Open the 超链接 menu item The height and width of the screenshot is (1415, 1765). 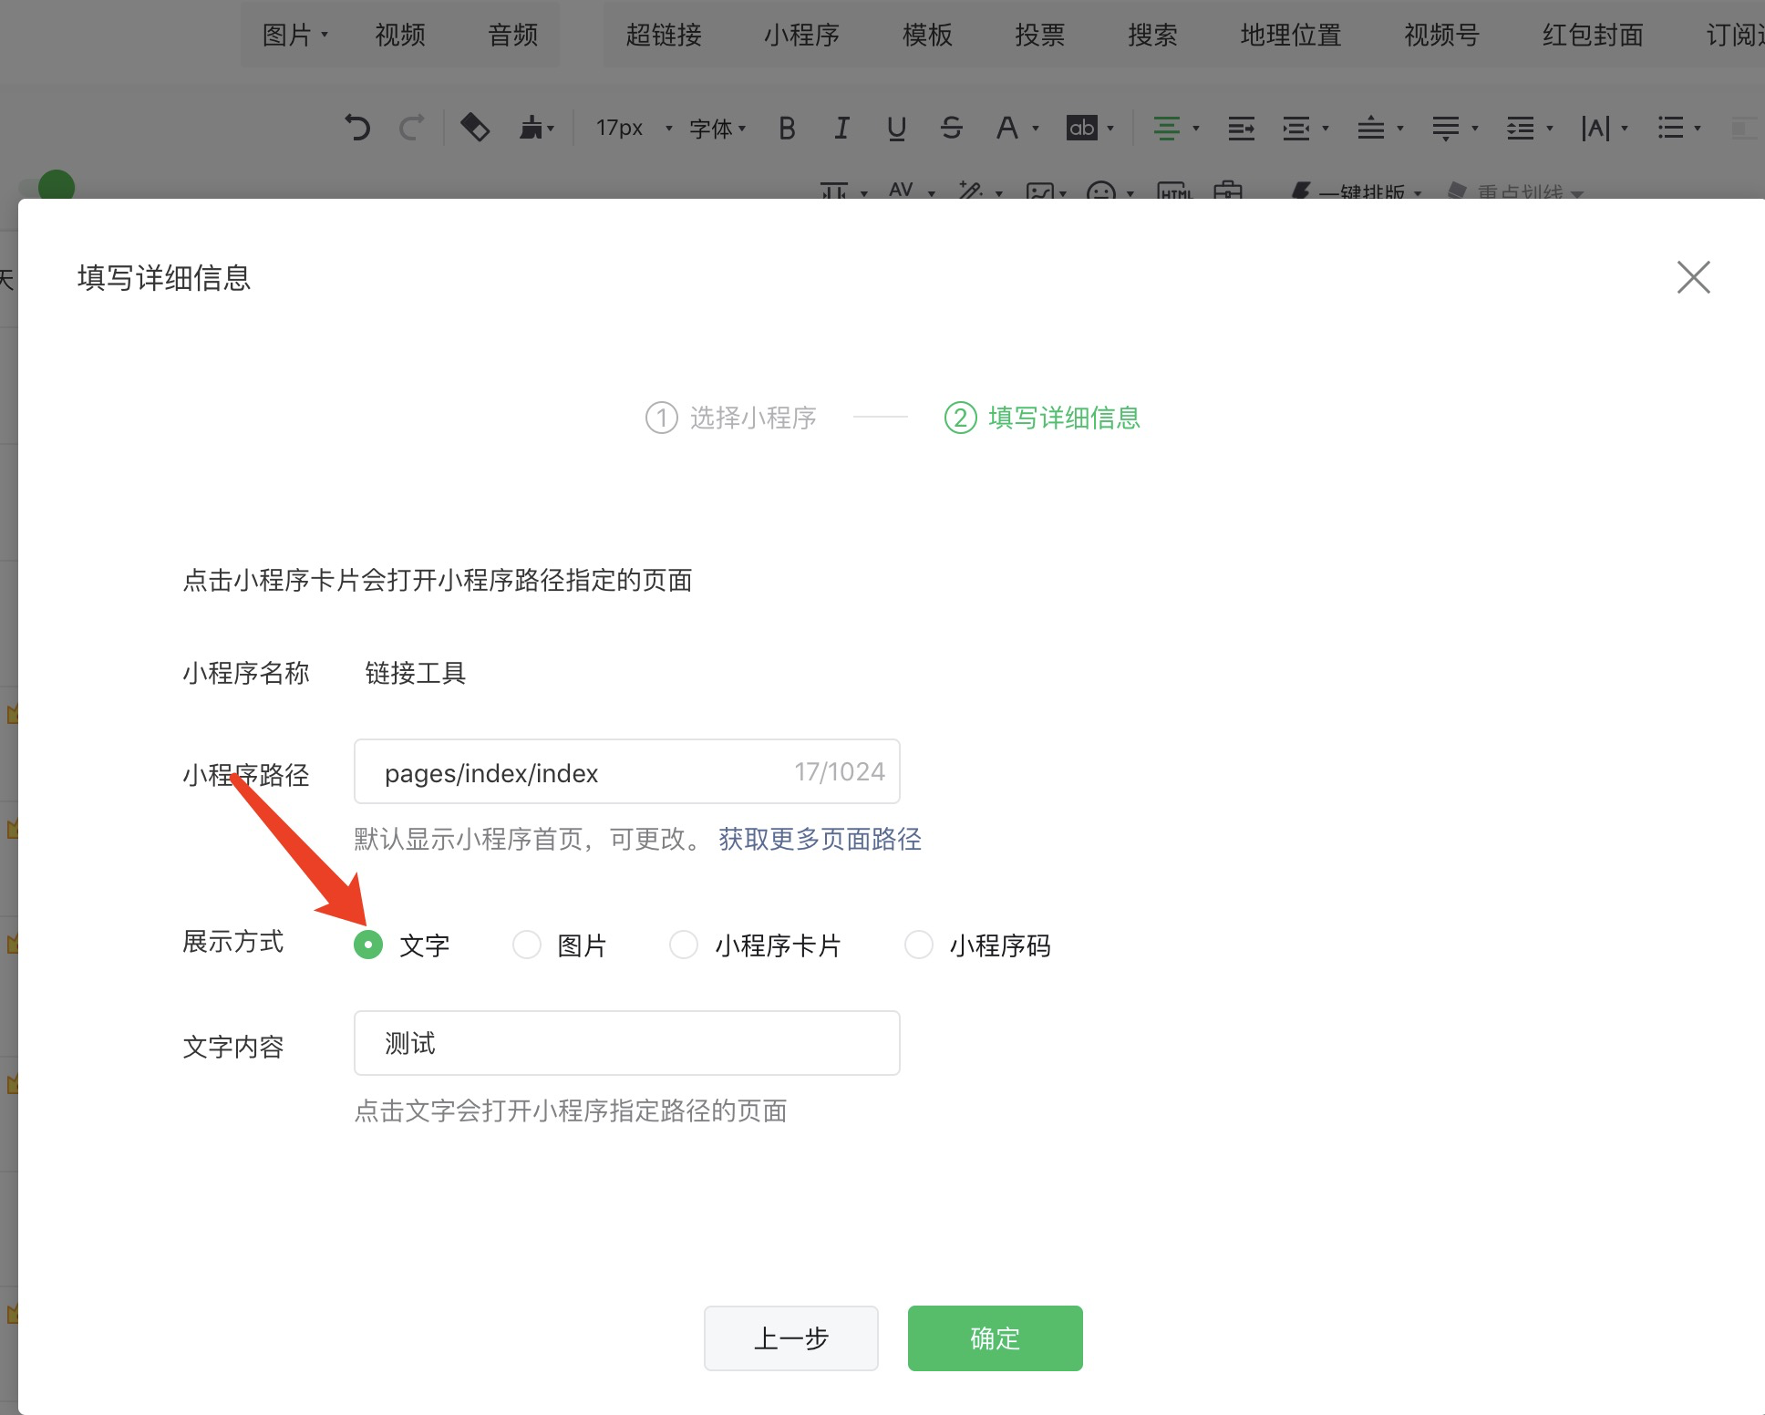[x=664, y=35]
